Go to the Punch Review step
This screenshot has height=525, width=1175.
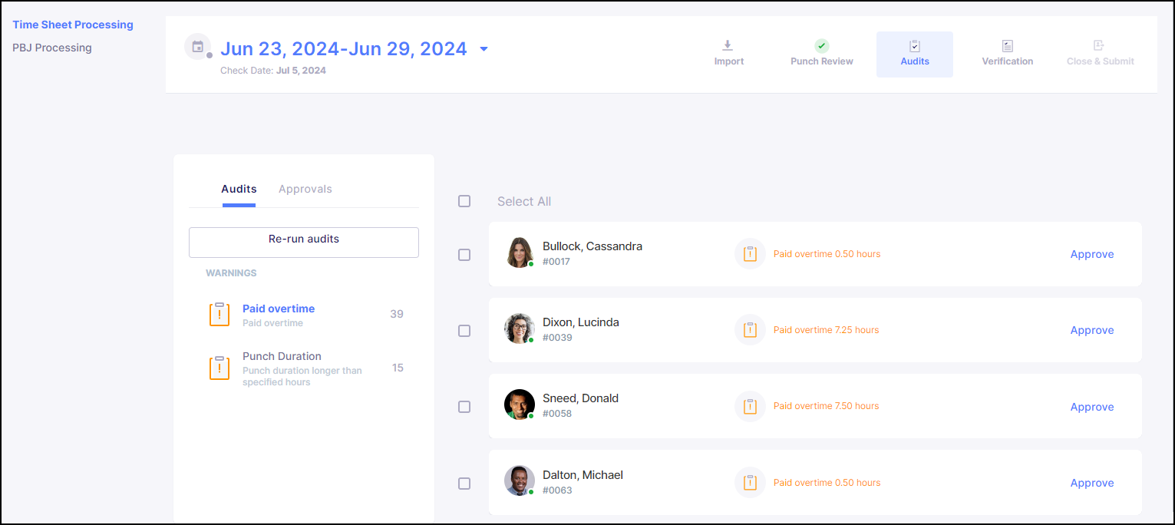(821, 46)
